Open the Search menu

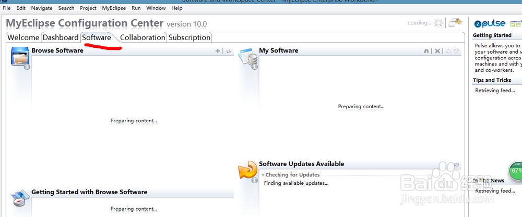[x=66, y=8]
